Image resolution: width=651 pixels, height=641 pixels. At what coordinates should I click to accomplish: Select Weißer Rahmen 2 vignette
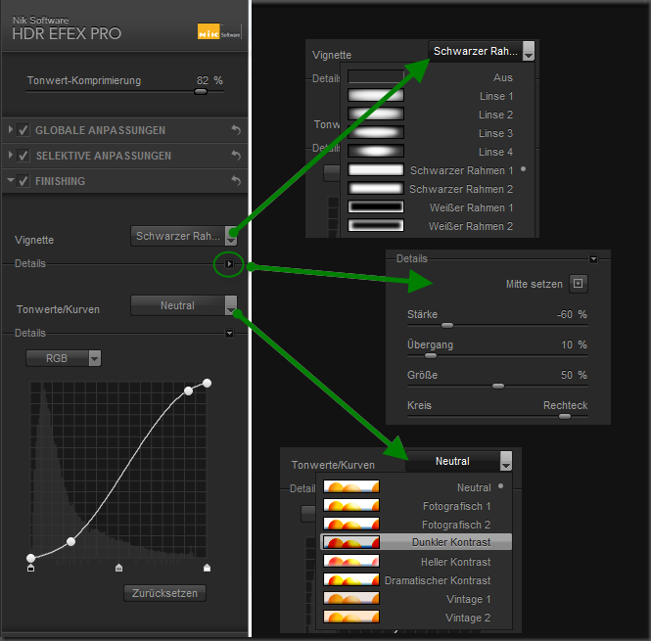point(438,226)
